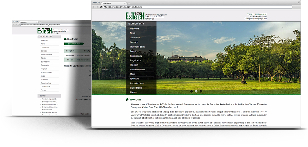Click the back arrow in the Extech2015 window
The height and width of the screenshot is (147, 308).
(x=94, y=7)
